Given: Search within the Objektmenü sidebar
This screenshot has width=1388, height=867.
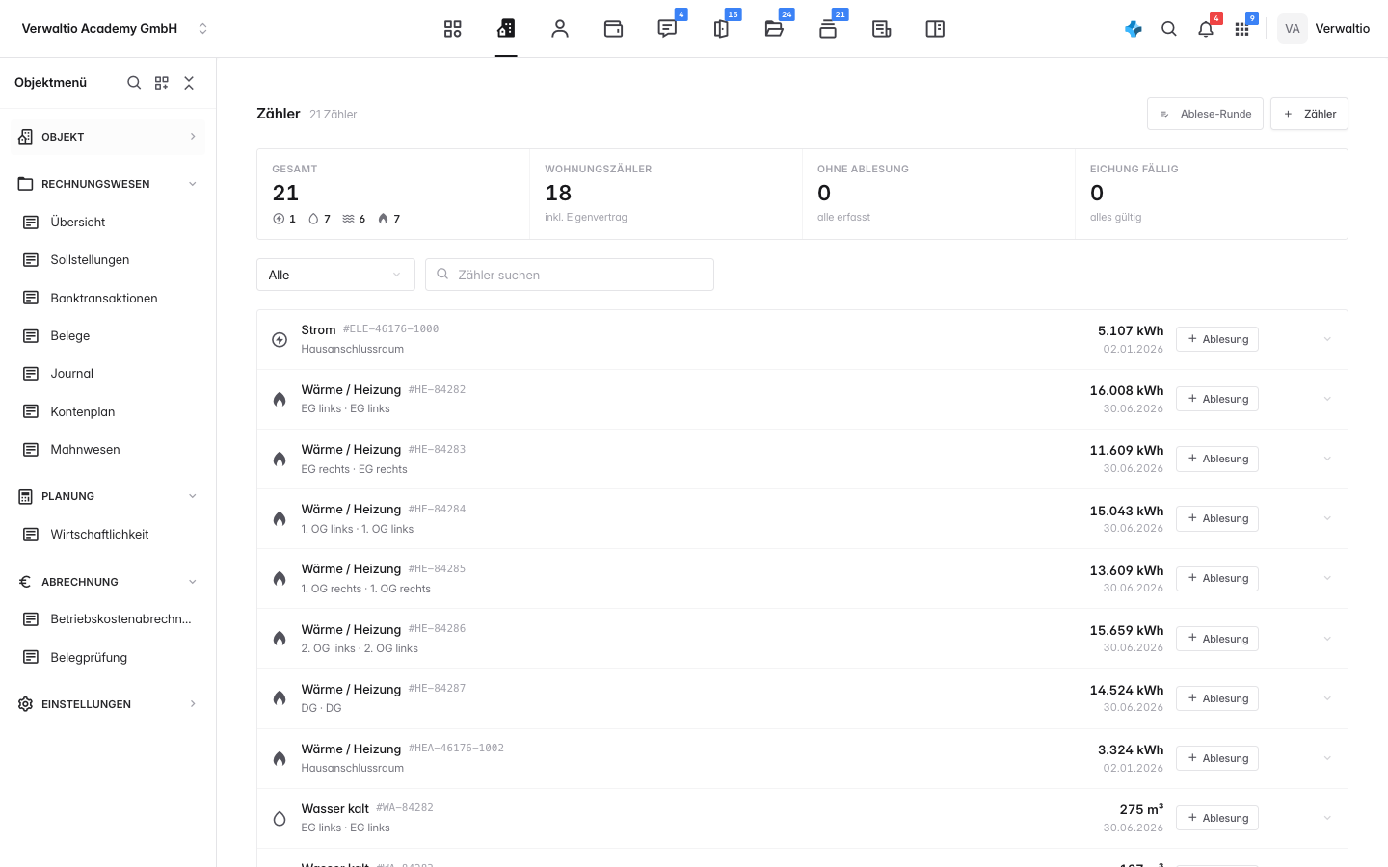Looking at the screenshot, I should click(134, 83).
